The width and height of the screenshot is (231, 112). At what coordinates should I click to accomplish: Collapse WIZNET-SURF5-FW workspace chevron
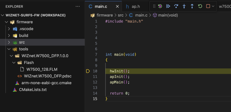[2, 15]
